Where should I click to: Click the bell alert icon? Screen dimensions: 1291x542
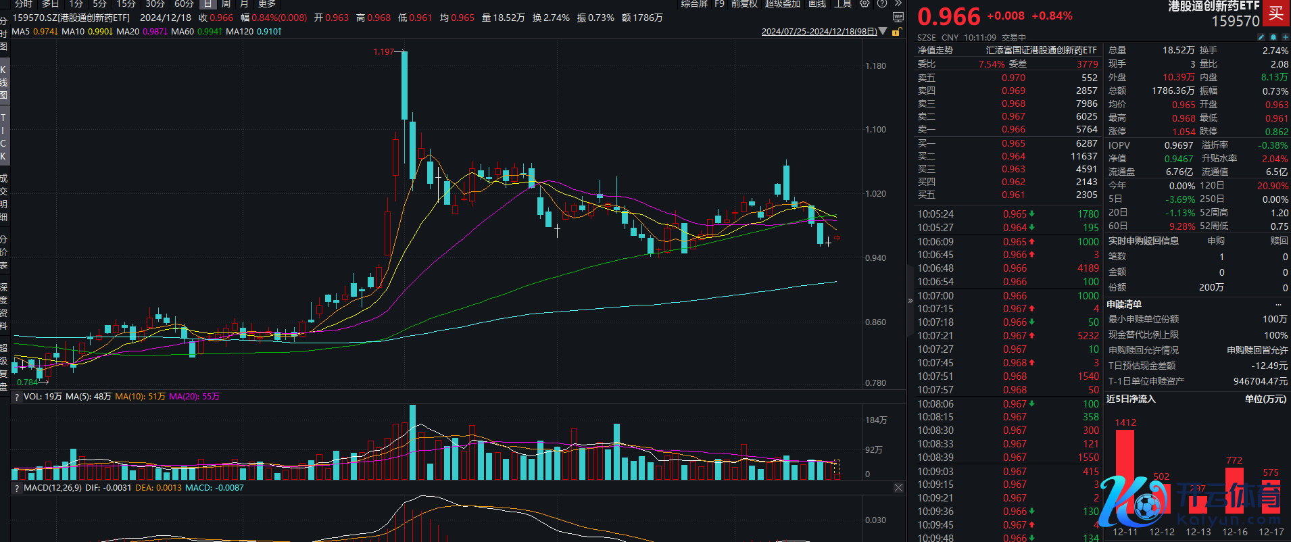click(1273, 37)
